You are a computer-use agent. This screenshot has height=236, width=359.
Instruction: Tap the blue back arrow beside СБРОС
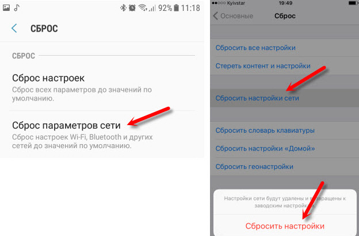[x=14, y=28]
